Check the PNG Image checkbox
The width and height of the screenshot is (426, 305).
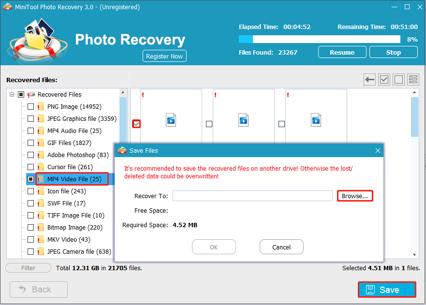tap(31, 107)
